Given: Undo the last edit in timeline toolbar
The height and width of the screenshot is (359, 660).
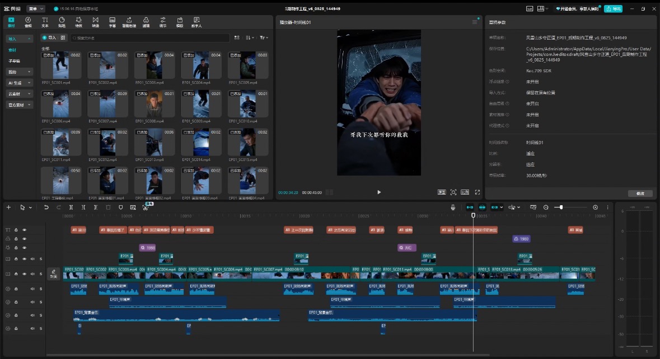Looking at the screenshot, I should click(x=46, y=207).
